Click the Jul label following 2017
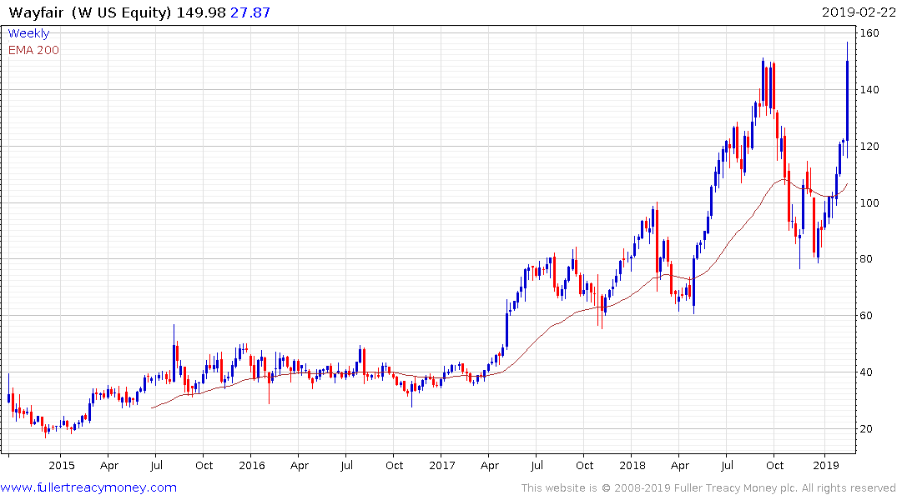897x500 pixels. coord(537,465)
